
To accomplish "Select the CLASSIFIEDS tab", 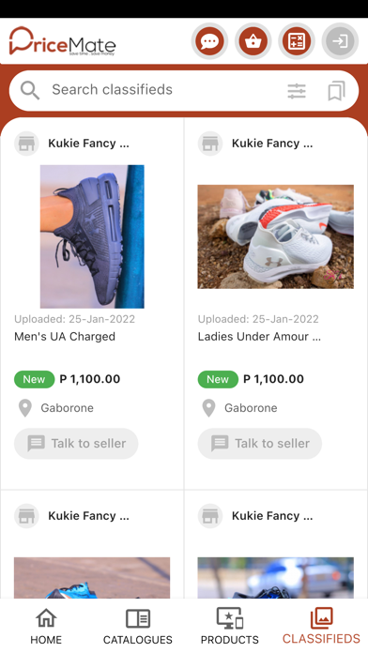I will [x=321, y=627].
